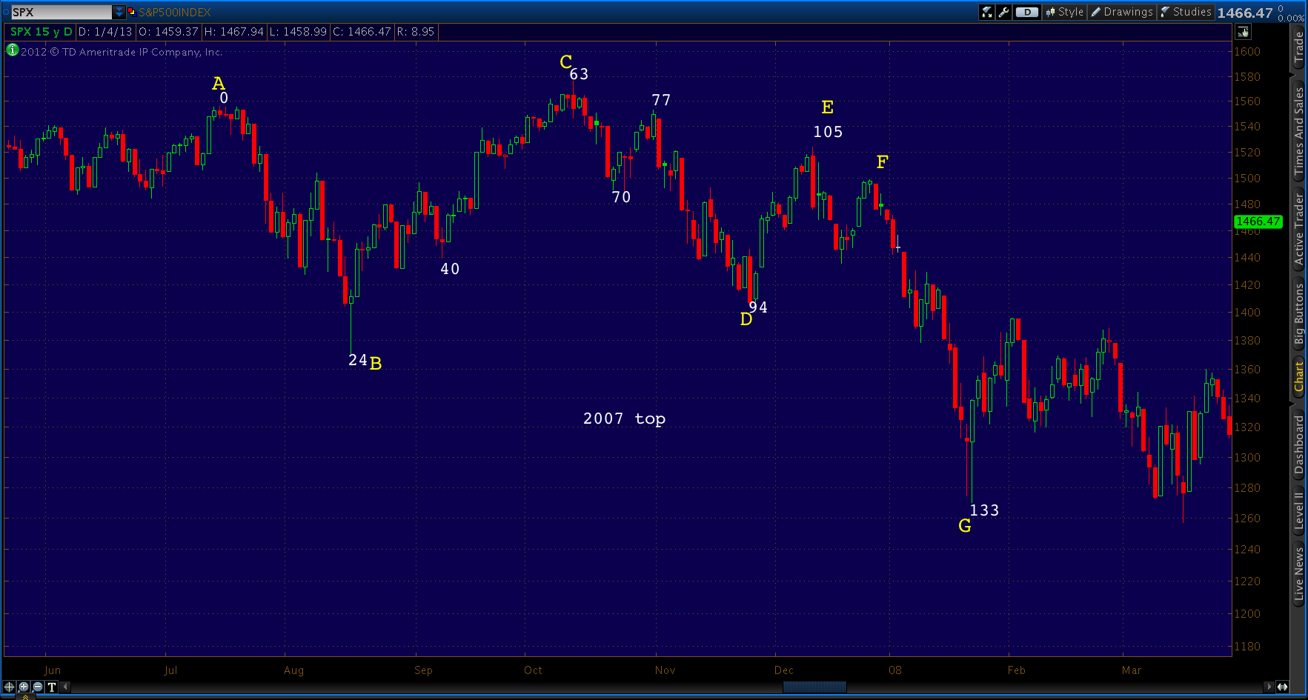1308x700 pixels.
Task: Click the 'L: 1458.99' low value
Action: click(x=298, y=32)
